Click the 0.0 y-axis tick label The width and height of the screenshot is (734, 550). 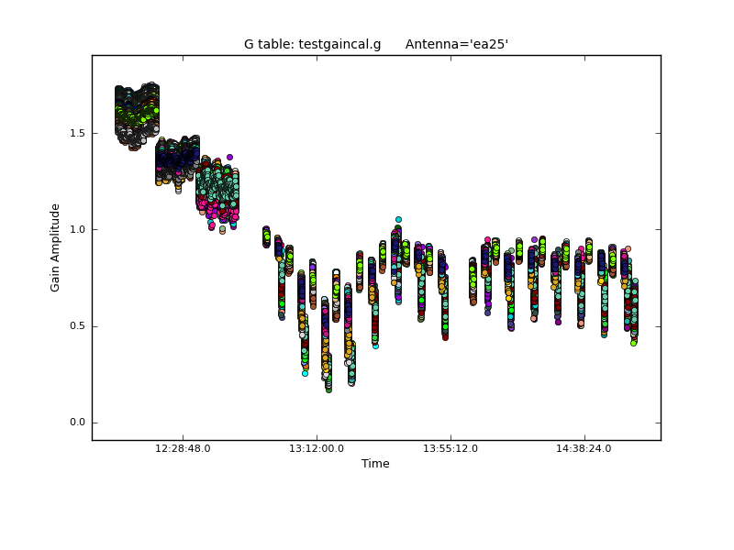click(x=75, y=423)
